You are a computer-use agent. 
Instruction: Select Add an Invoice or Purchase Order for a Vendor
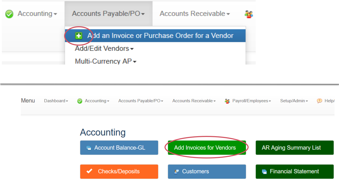click(155, 36)
